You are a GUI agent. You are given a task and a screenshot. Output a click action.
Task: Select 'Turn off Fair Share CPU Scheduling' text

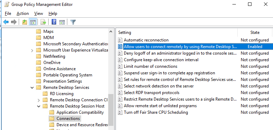tap(156, 112)
